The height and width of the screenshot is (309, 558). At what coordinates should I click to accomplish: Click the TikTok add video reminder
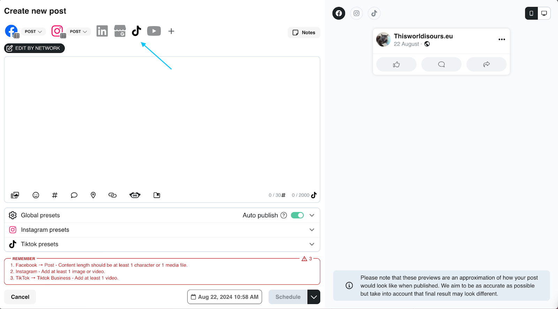point(64,278)
